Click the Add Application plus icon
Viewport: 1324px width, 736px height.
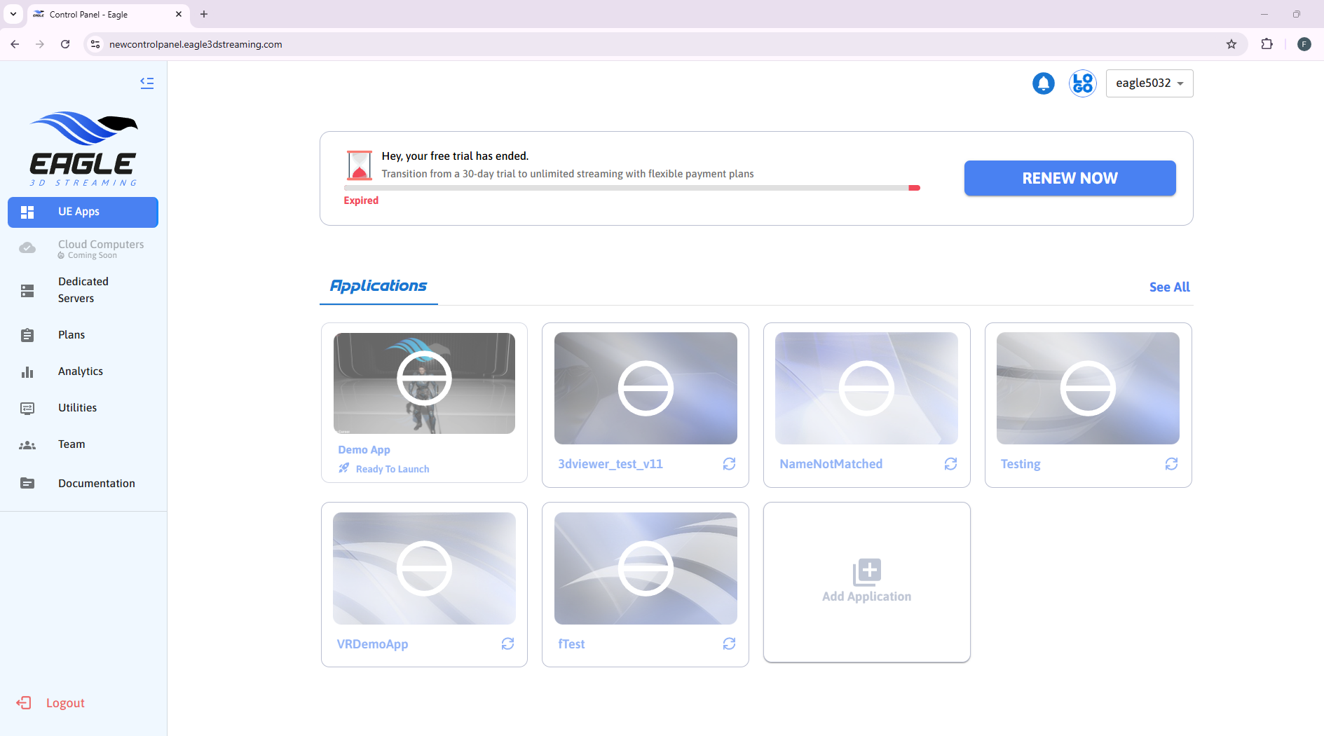click(866, 572)
